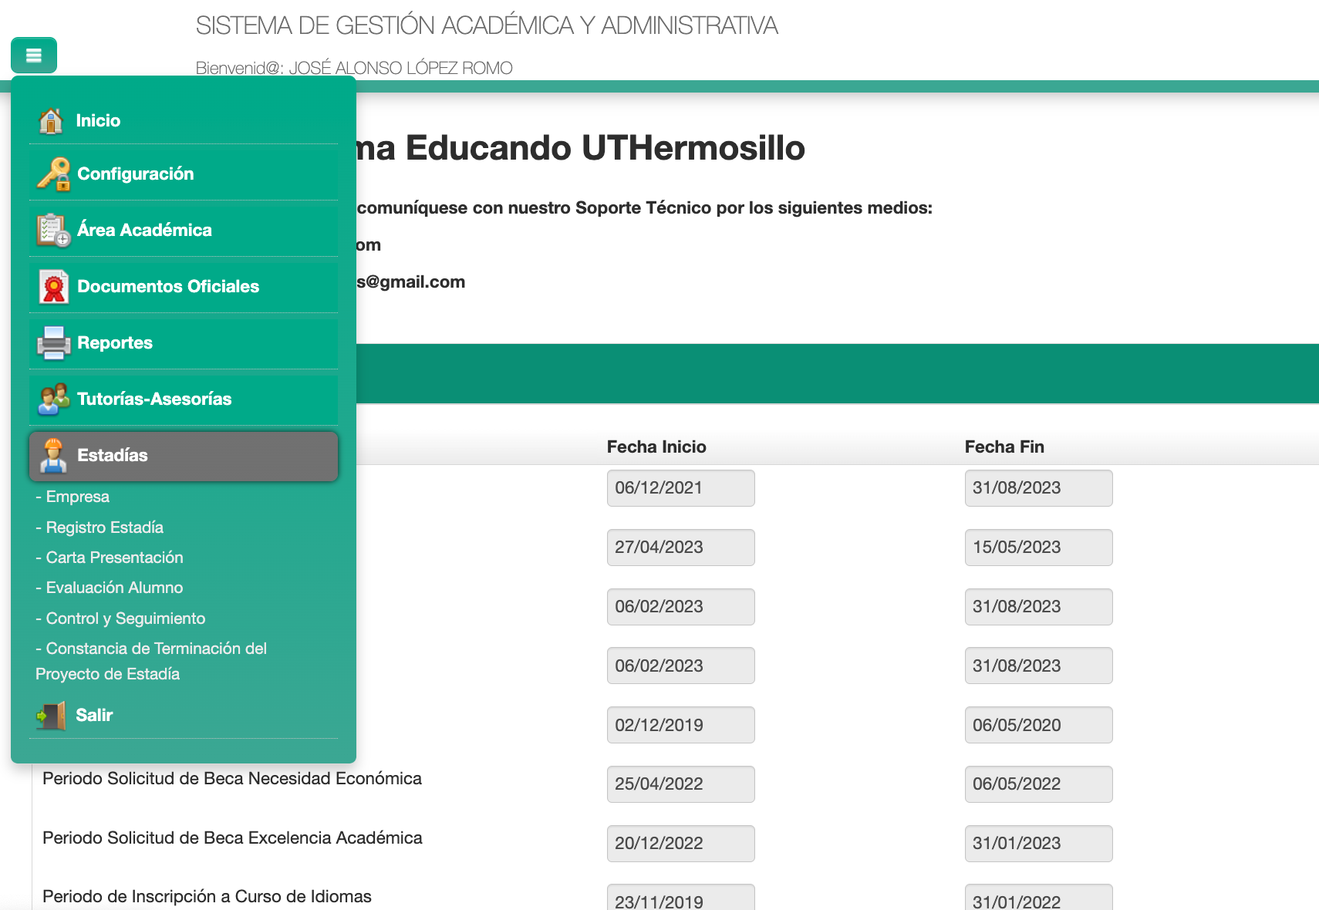
Task: Click the Fecha Inicio field 06/12/2021
Action: point(680,488)
